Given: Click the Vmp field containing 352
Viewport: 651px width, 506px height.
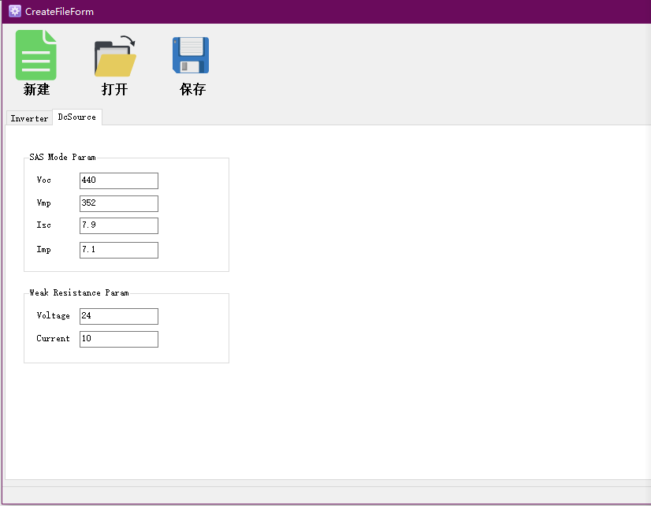Looking at the screenshot, I should [x=118, y=203].
